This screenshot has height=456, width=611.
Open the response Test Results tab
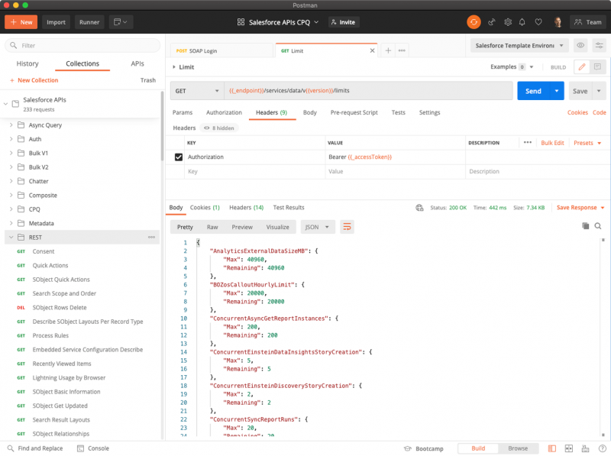click(x=289, y=208)
